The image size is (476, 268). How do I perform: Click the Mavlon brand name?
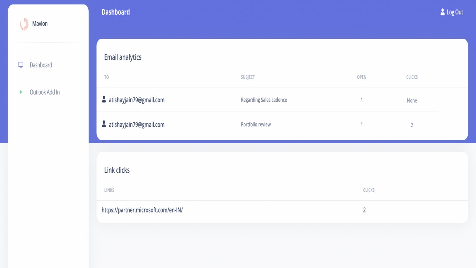tap(40, 24)
